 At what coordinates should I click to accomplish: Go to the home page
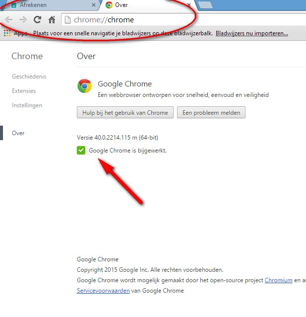(x=52, y=19)
